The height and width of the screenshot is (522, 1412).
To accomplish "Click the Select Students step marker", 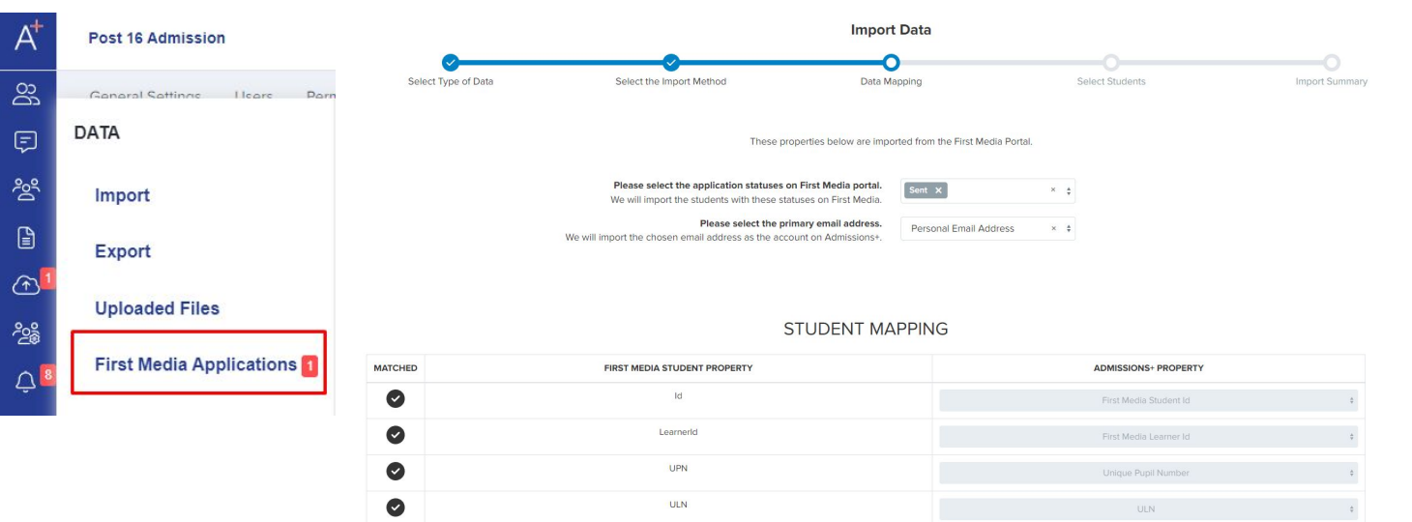I will 1111,63.
